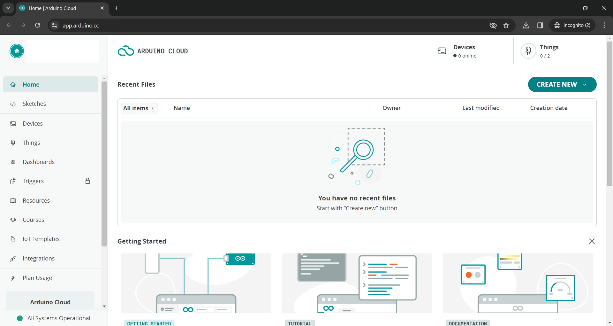Image resolution: width=613 pixels, height=326 pixels.
Task: Dismiss the Getting Started section
Action: coord(592,241)
